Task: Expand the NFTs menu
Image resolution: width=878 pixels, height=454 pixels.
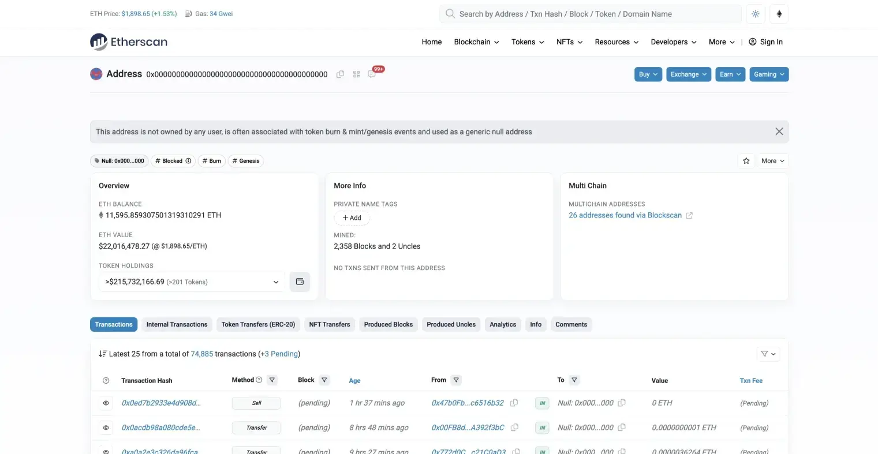Action: tap(569, 42)
